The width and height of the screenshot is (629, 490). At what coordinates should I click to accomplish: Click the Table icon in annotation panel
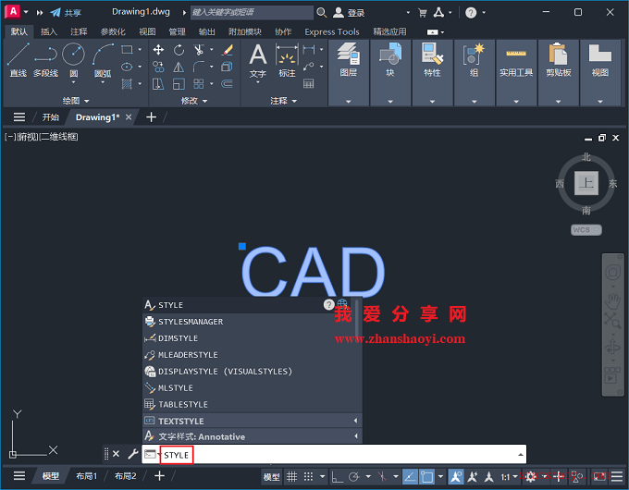(308, 84)
